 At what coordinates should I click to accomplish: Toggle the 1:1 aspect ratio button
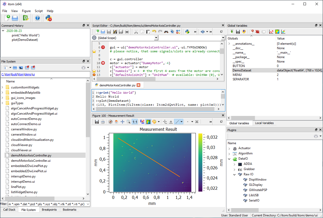[x=135, y=122]
